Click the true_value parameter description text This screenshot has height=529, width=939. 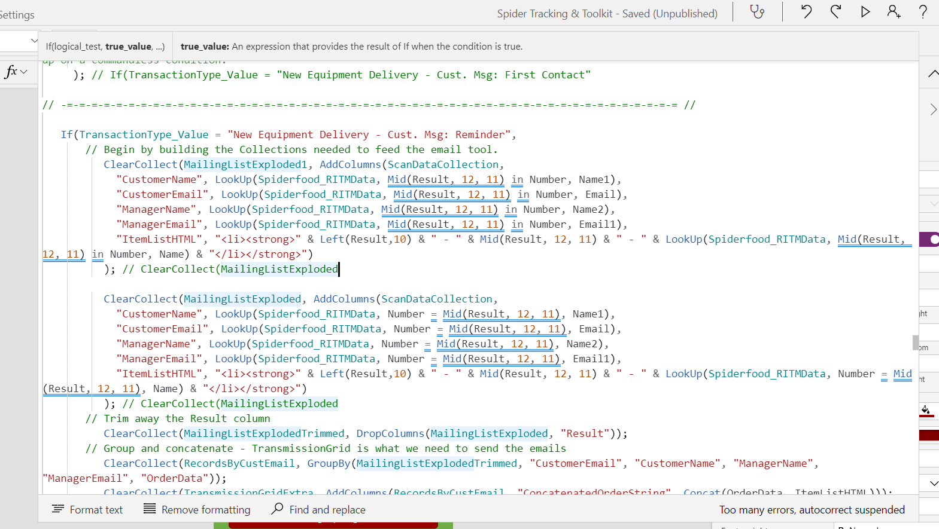352,46
